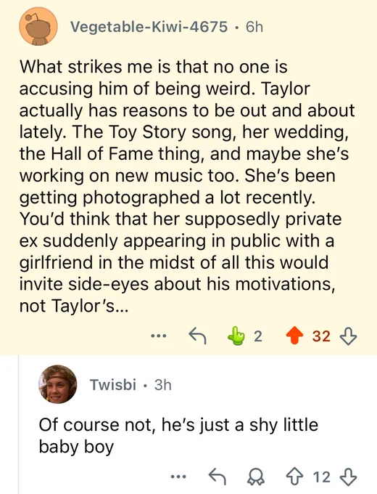The width and height of the screenshot is (377, 494).
Task: Select the top comment's text body
Action: click(187, 186)
